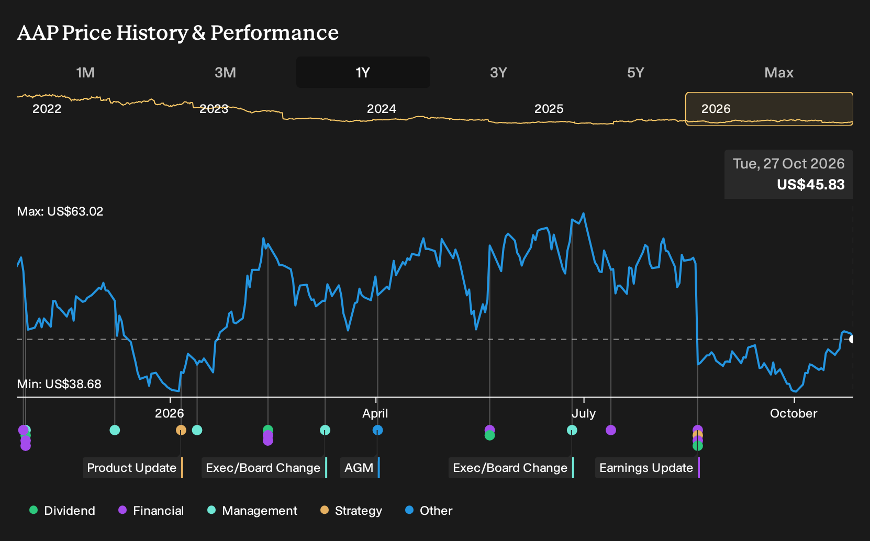
Task: Select the 1M time range tab
Action: coord(85,72)
